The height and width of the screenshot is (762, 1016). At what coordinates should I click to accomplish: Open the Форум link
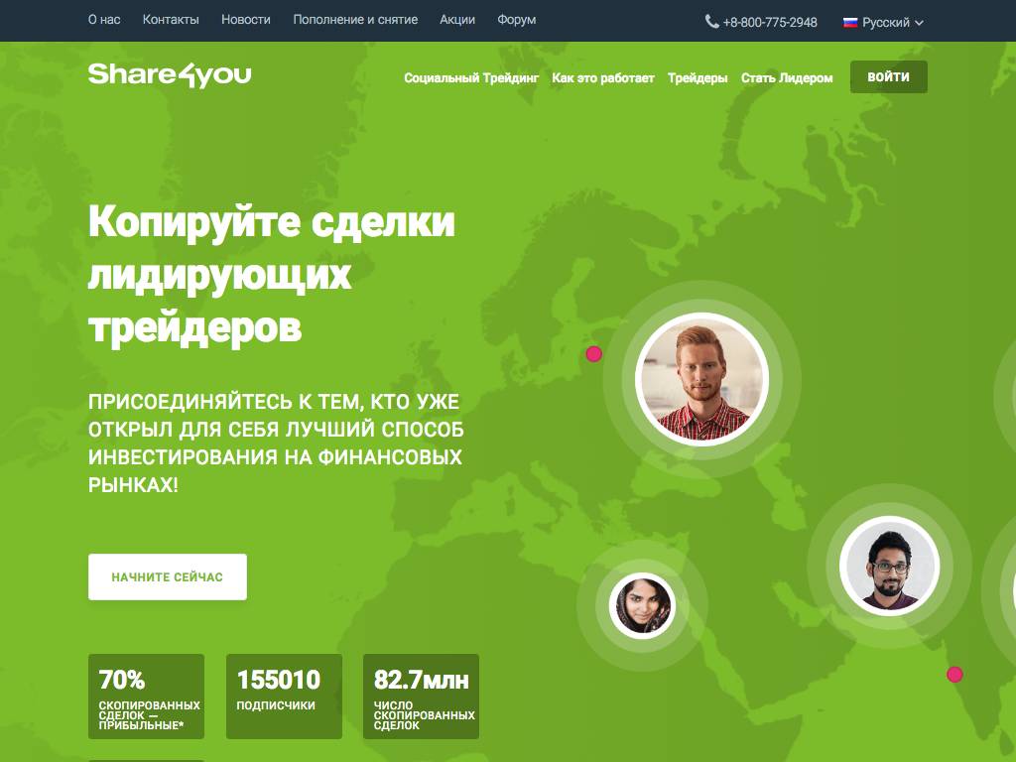click(x=517, y=20)
